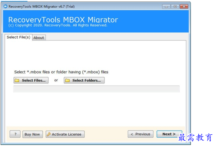Open the About tab
The width and height of the screenshot is (215, 147).
point(39,38)
